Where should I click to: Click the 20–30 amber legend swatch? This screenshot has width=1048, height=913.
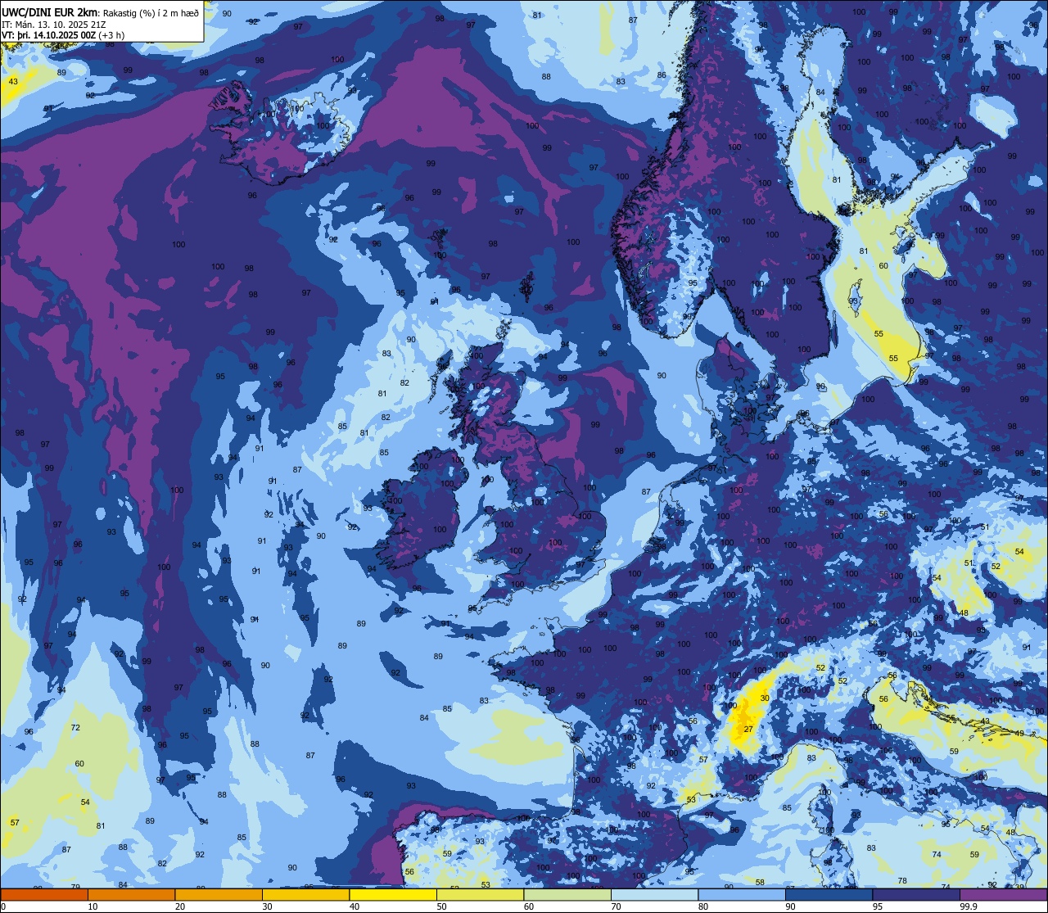[x=219, y=895]
